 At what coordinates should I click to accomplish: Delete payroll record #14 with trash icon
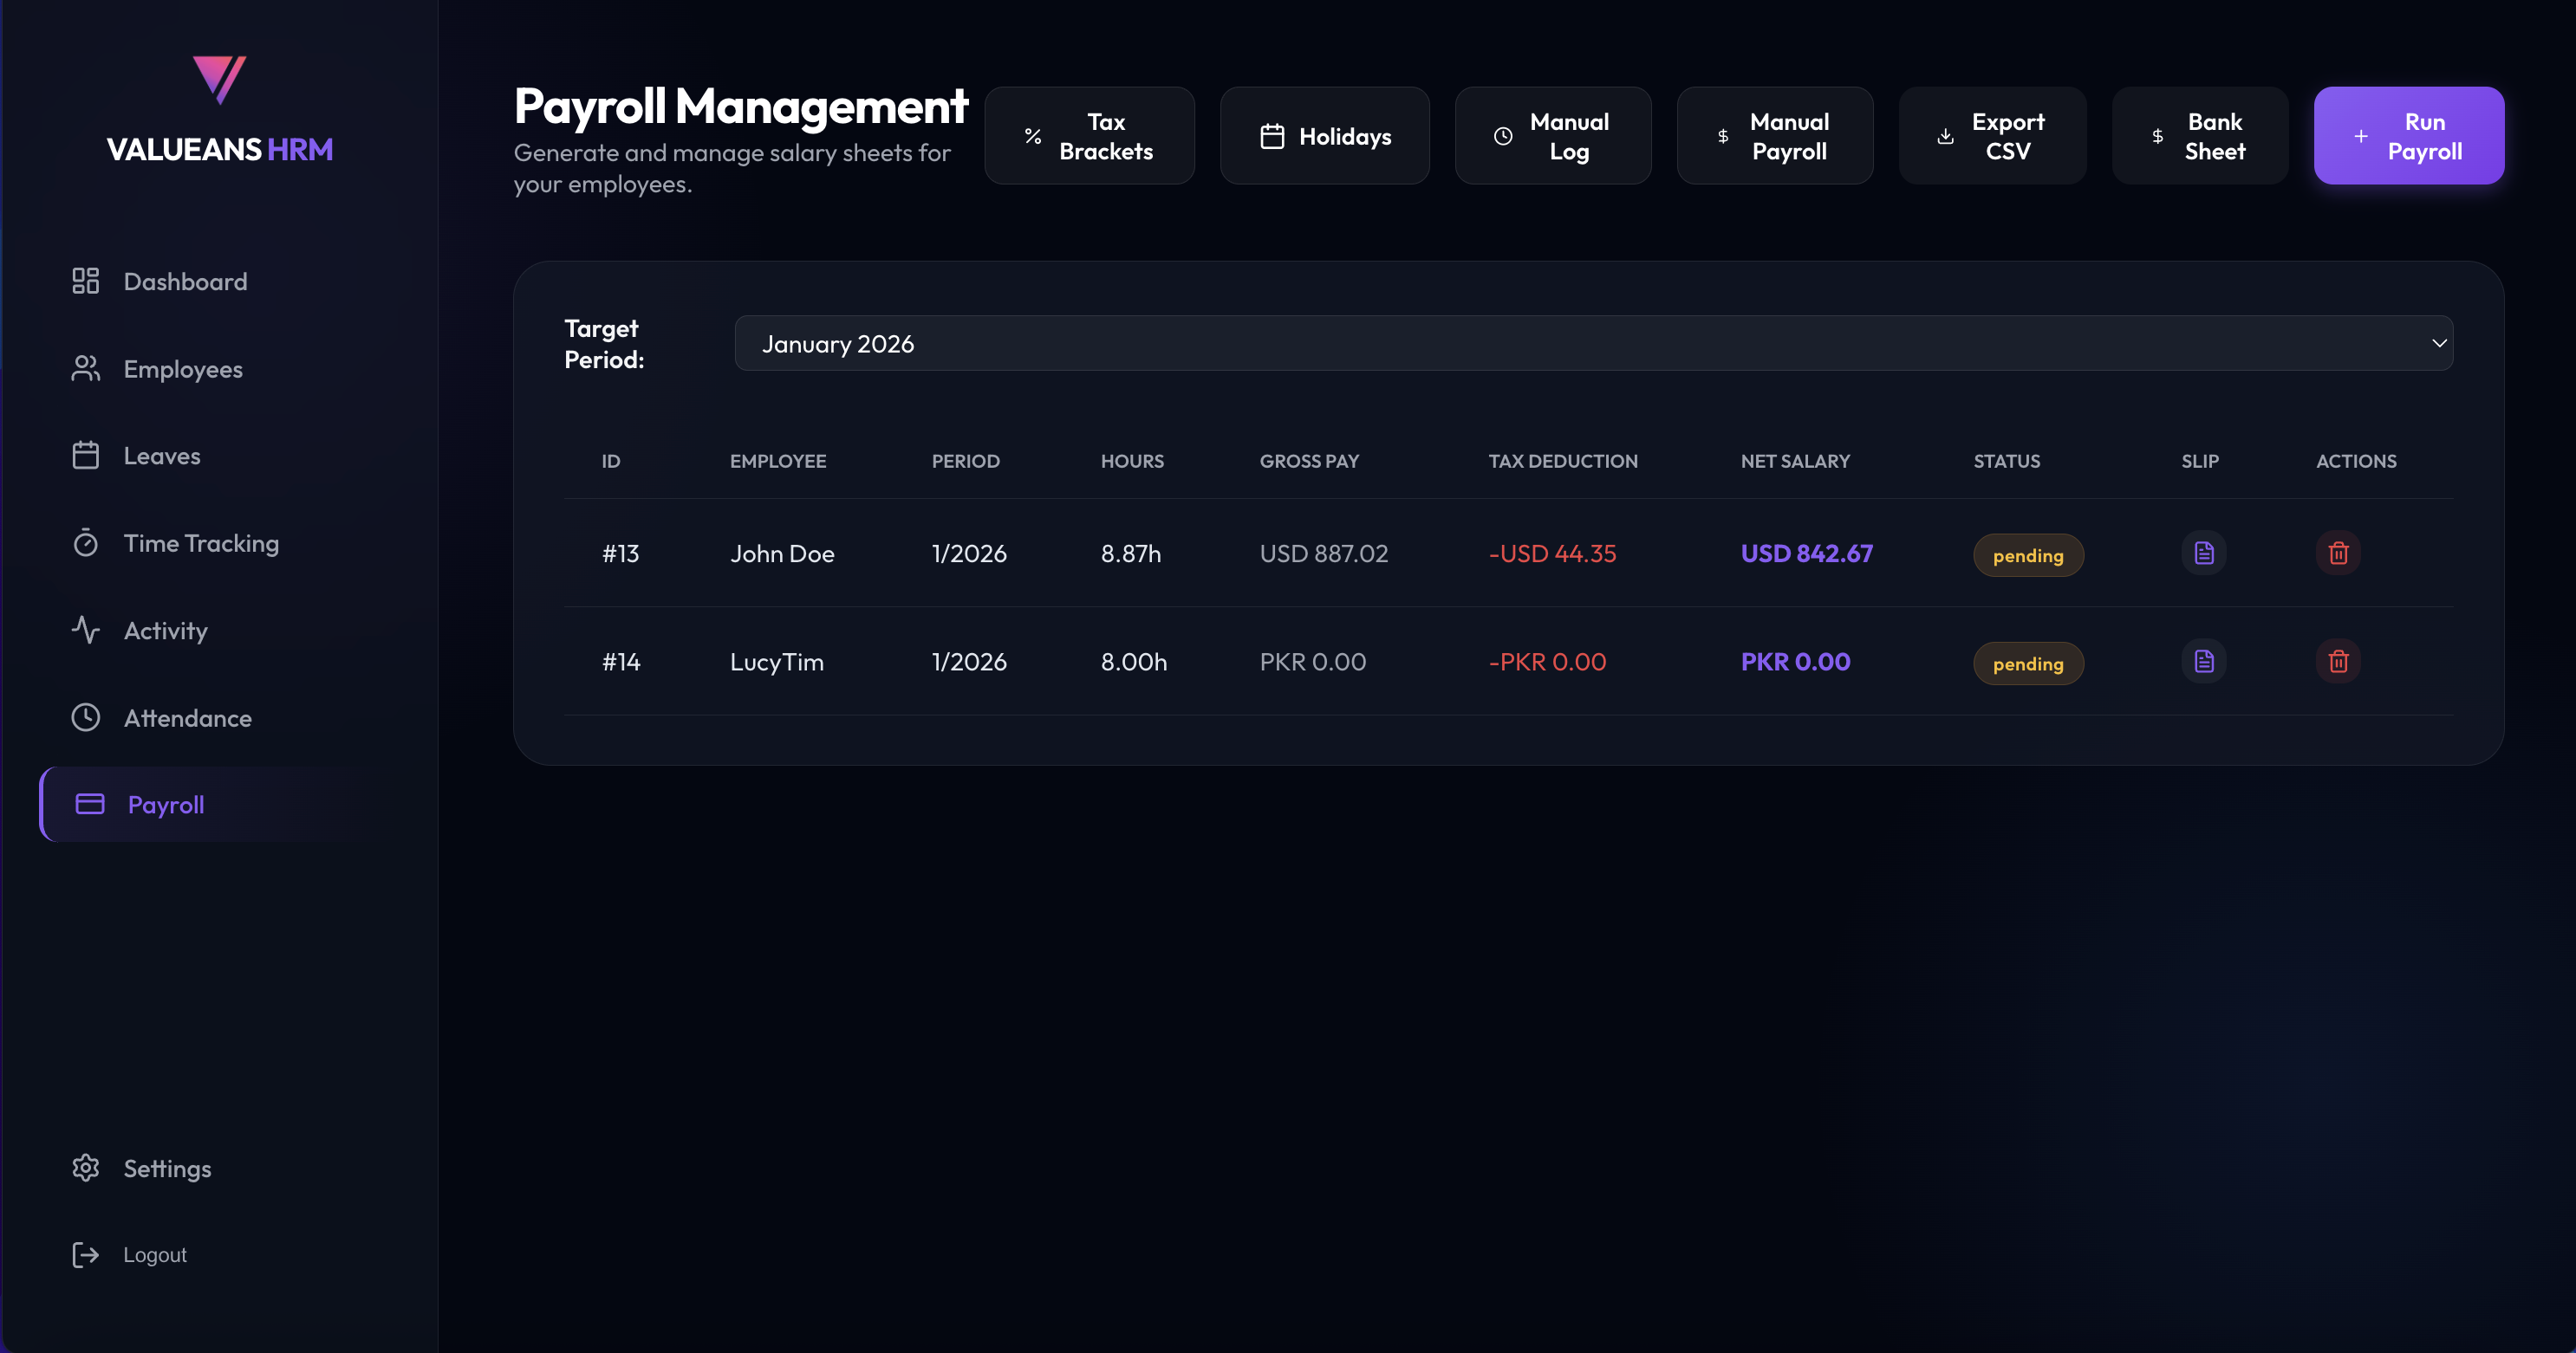[2337, 662]
